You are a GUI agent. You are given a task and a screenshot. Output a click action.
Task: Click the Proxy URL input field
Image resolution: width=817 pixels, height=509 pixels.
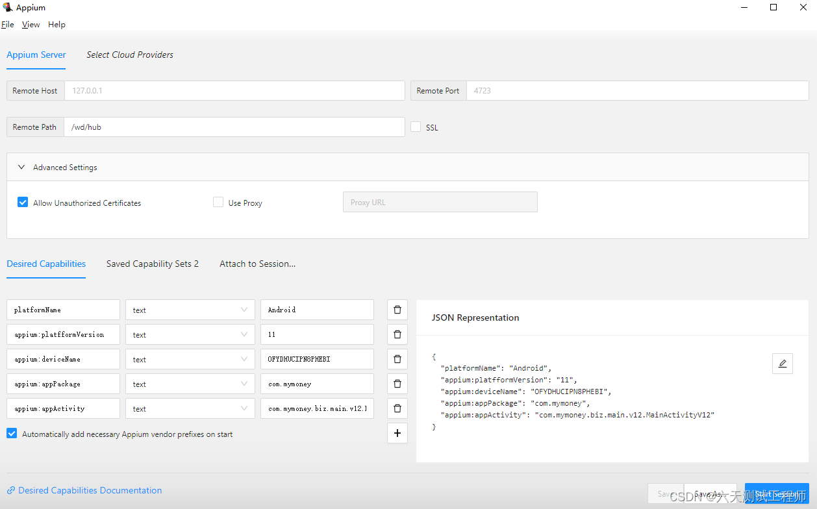tap(440, 203)
